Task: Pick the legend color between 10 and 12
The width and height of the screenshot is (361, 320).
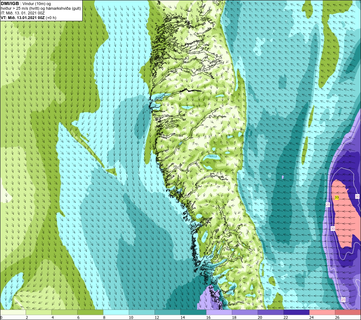Action: [142, 312]
